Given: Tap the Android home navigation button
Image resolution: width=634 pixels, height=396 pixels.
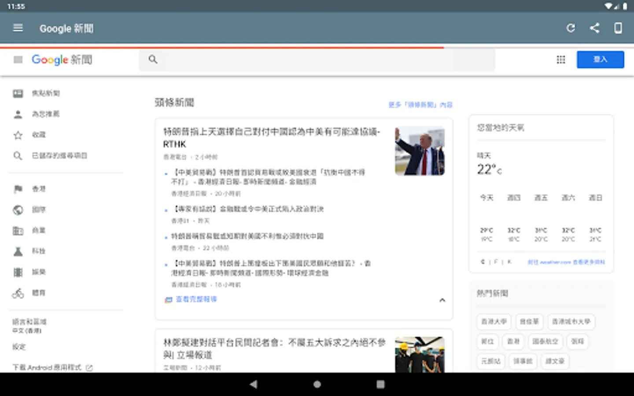Looking at the screenshot, I should (317, 384).
